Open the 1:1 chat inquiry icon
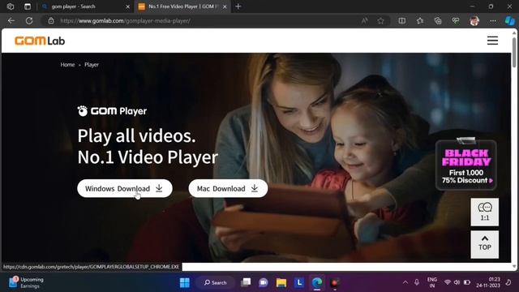519x292 pixels. tap(485, 212)
